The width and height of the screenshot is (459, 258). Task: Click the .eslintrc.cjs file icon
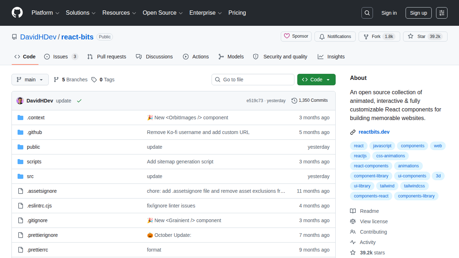pyautogui.click(x=20, y=206)
